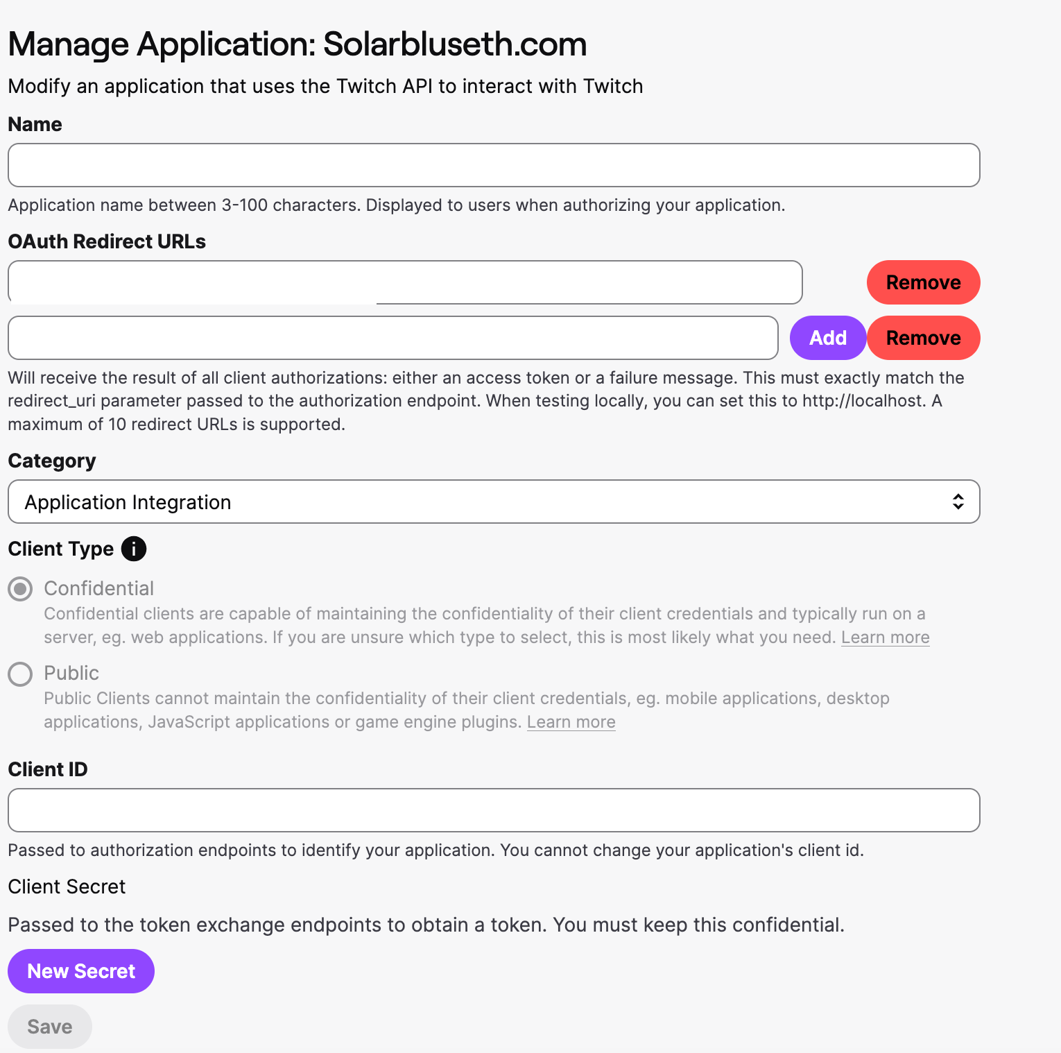
Task: Select the Client ID text field
Action: pyautogui.click(x=494, y=810)
